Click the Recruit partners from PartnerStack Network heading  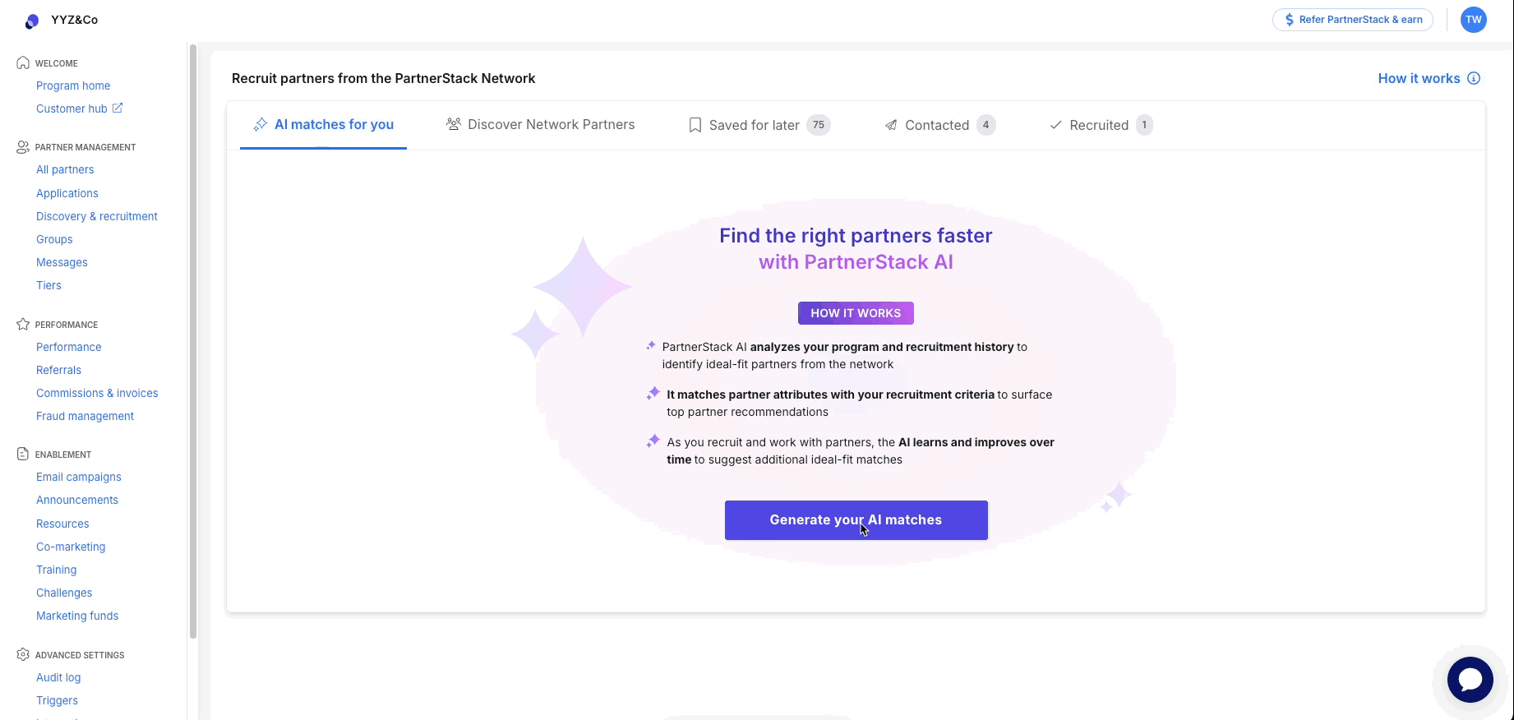384,78
